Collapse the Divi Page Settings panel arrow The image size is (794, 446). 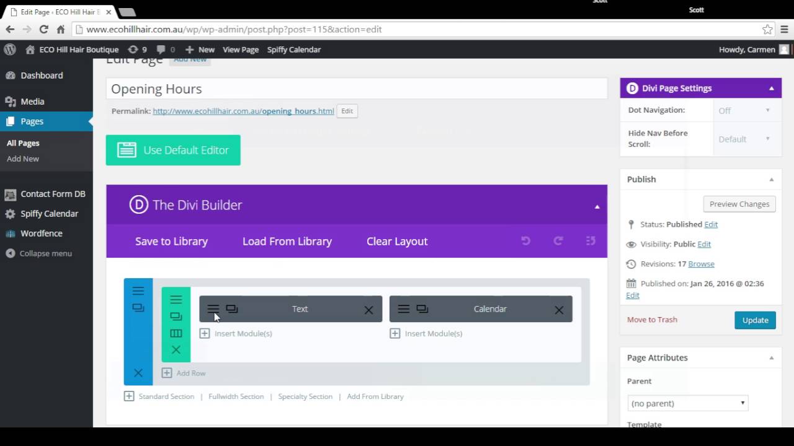(772, 89)
